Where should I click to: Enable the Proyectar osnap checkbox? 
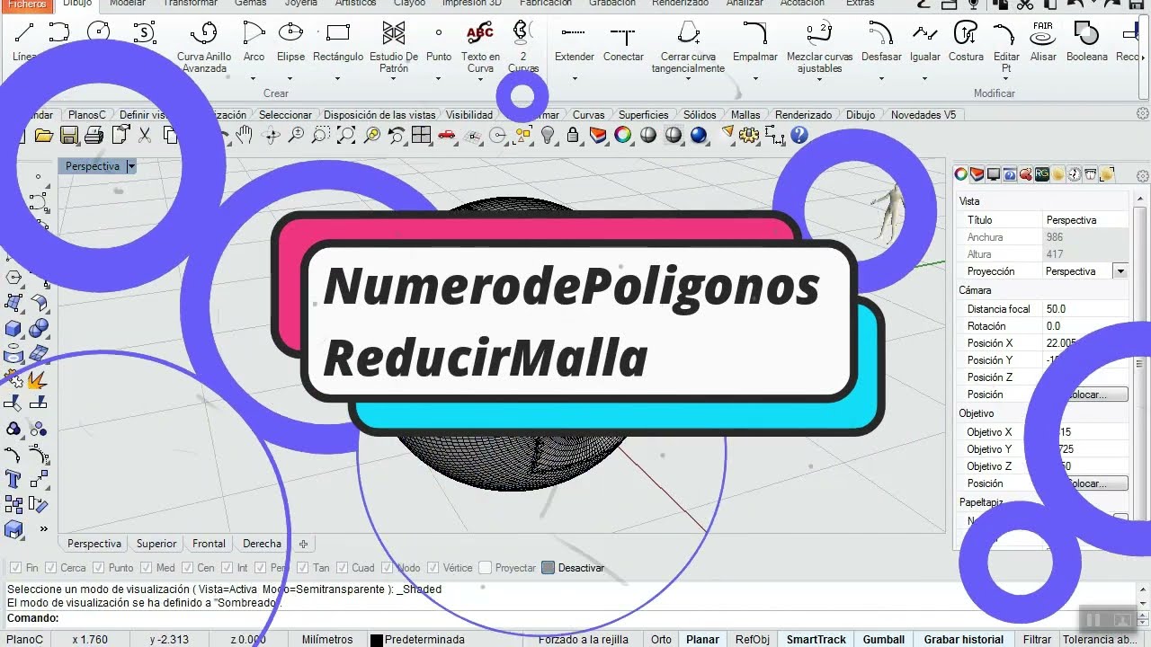pyautogui.click(x=486, y=568)
